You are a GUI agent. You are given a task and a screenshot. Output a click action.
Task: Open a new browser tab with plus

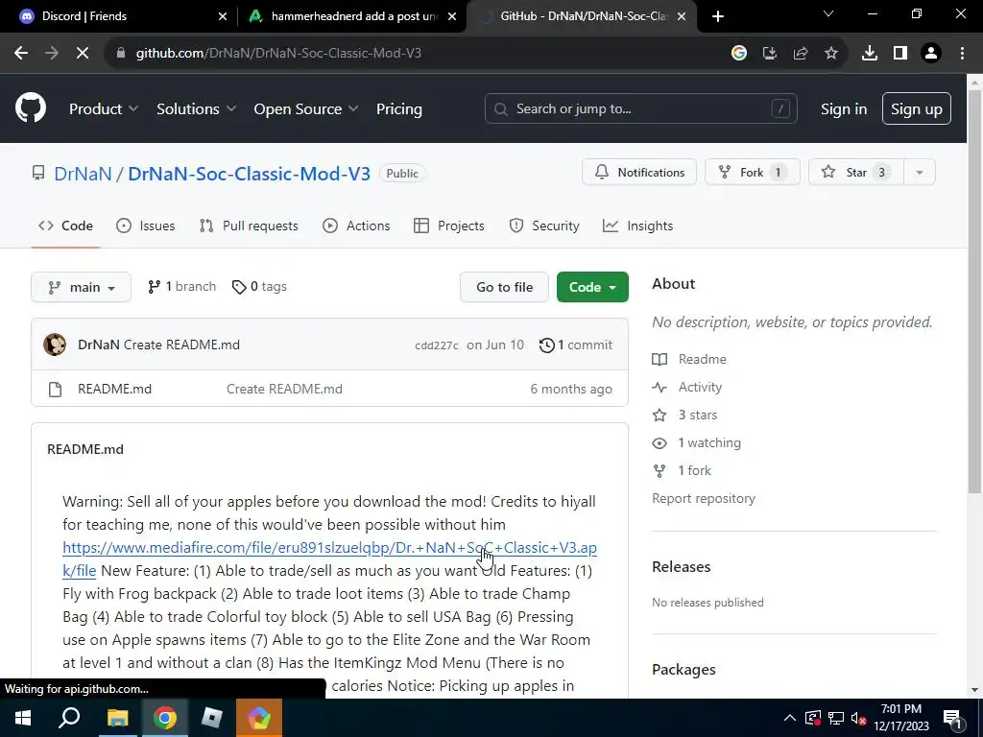click(718, 16)
